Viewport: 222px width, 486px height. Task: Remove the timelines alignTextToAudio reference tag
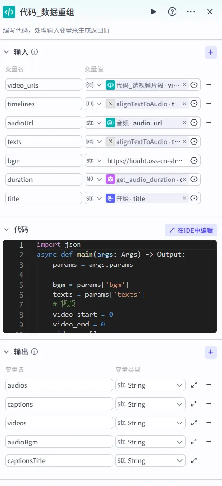[185, 104]
